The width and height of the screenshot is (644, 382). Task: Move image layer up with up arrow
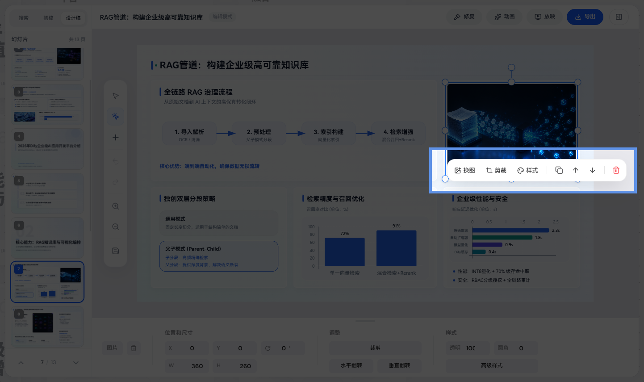coord(576,170)
